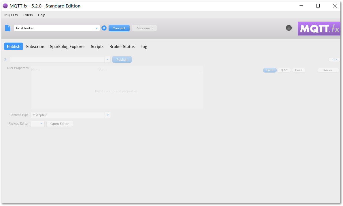Click the publish topic input field
Screen dimensions: 343x206
(57, 60)
